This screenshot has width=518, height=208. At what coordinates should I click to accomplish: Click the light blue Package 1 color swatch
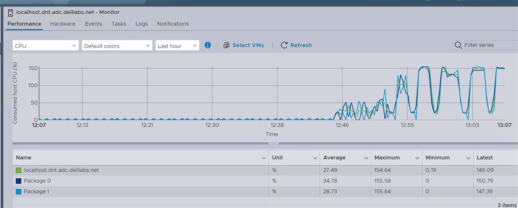[x=18, y=191]
